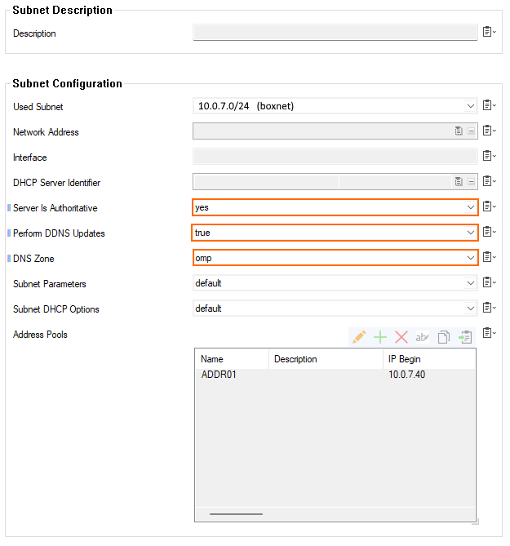This screenshot has height=546, width=510.
Task: Open clipboard menu icon beside Subnet Parameters
Action: click(x=489, y=282)
